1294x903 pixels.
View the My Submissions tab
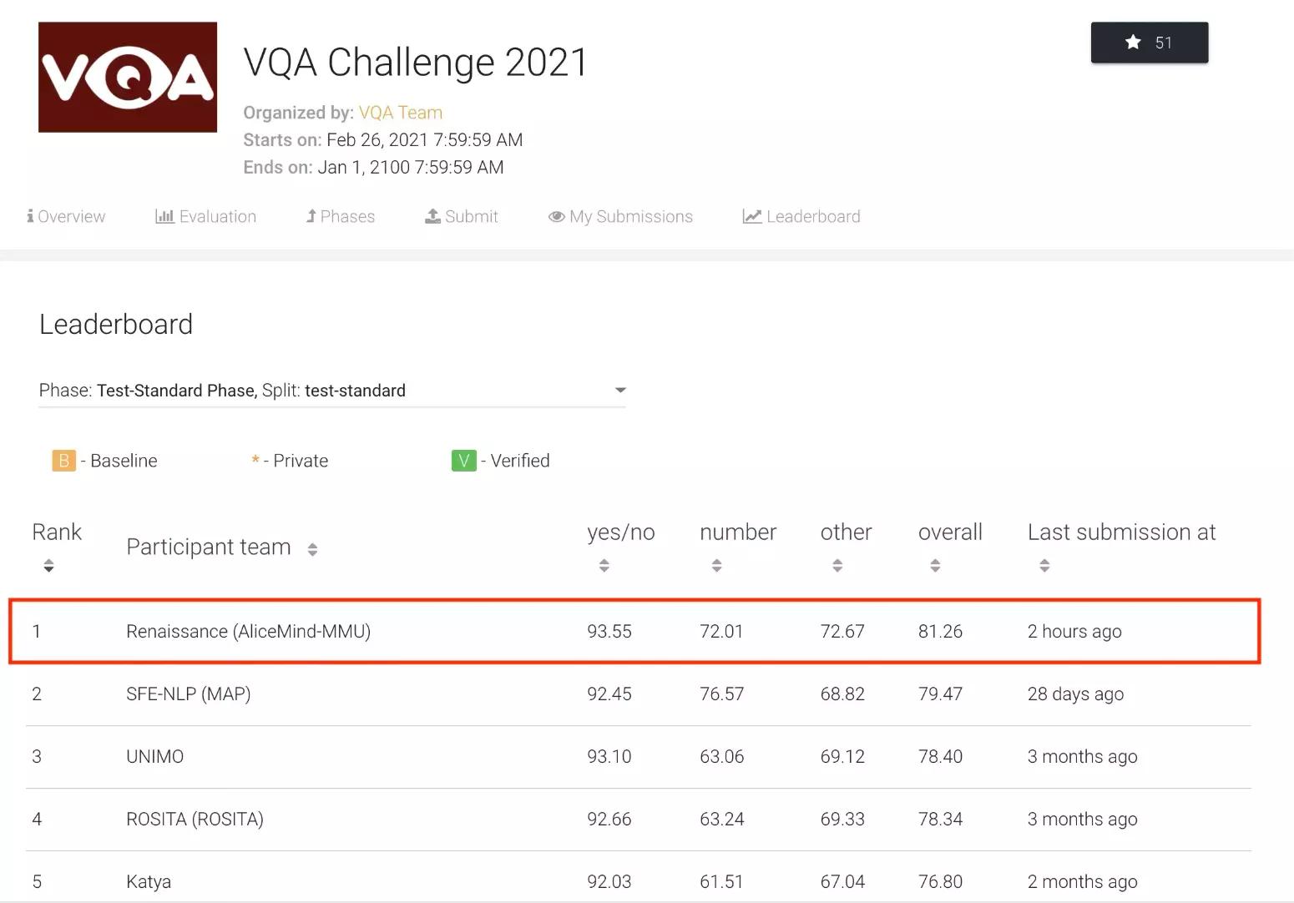click(620, 217)
